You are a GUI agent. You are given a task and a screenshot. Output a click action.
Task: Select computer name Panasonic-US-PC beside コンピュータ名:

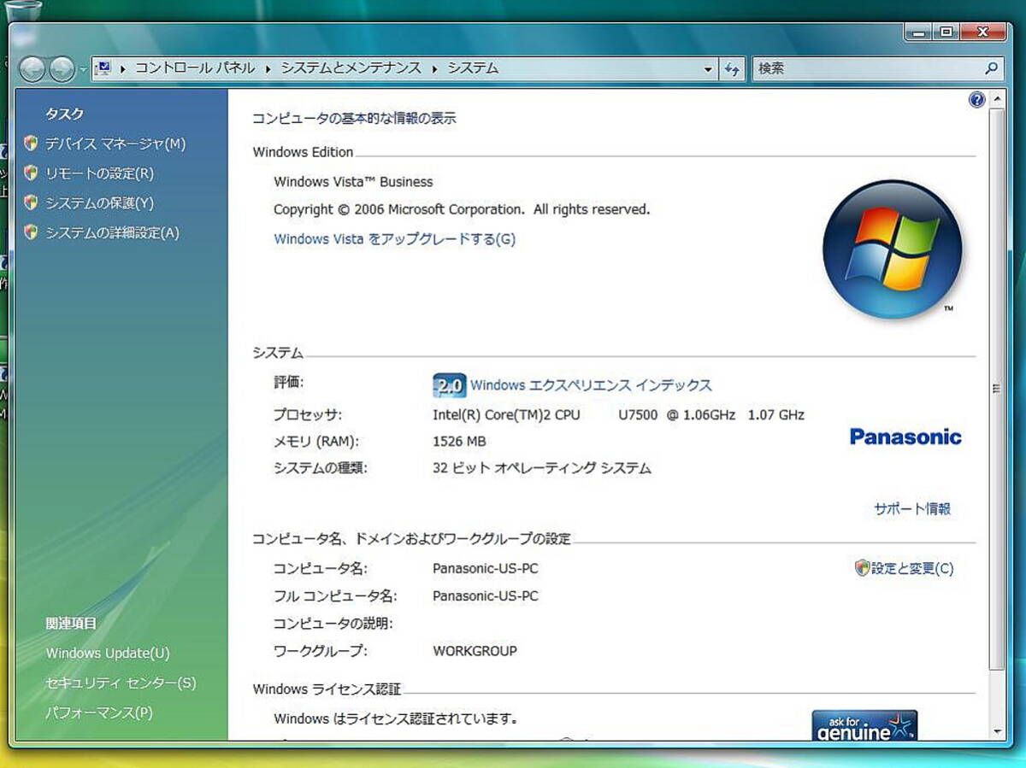click(x=486, y=568)
